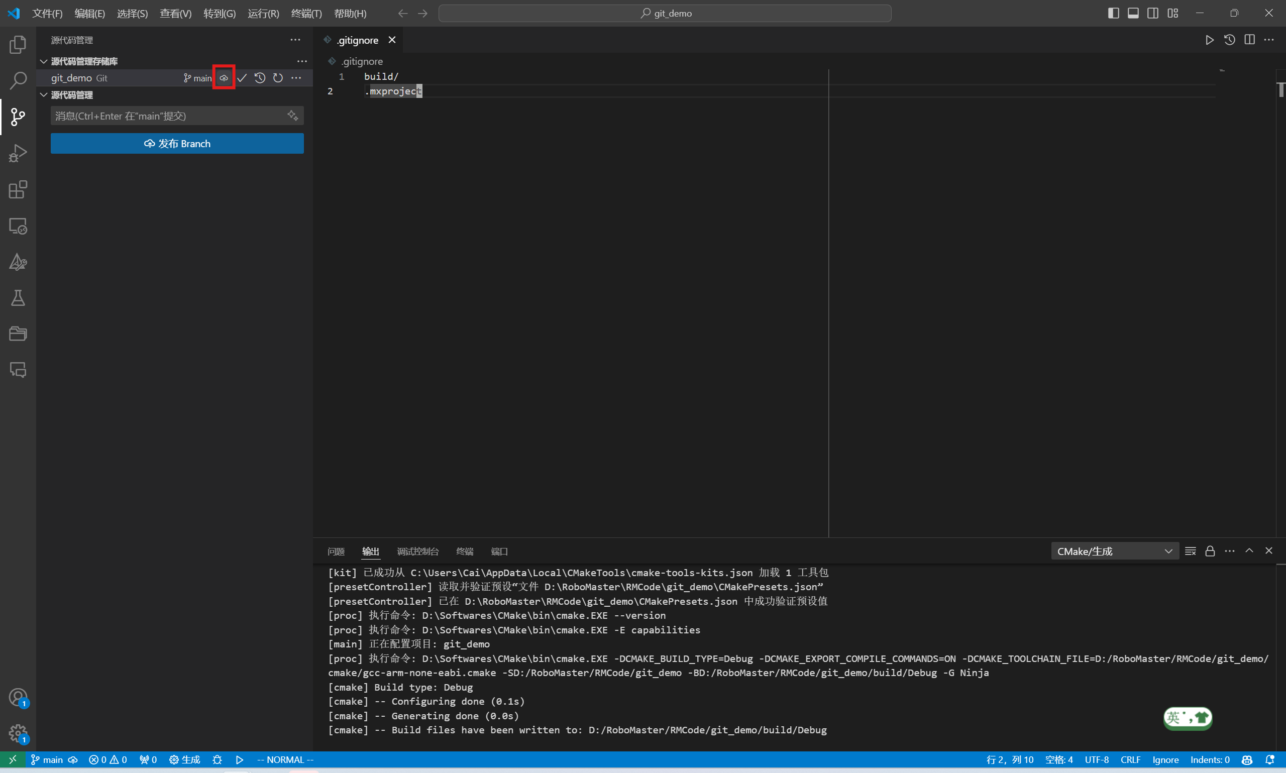
Task: Open Explorer view in the activity bar
Action: pyautogui.click(x=18, y=44)
